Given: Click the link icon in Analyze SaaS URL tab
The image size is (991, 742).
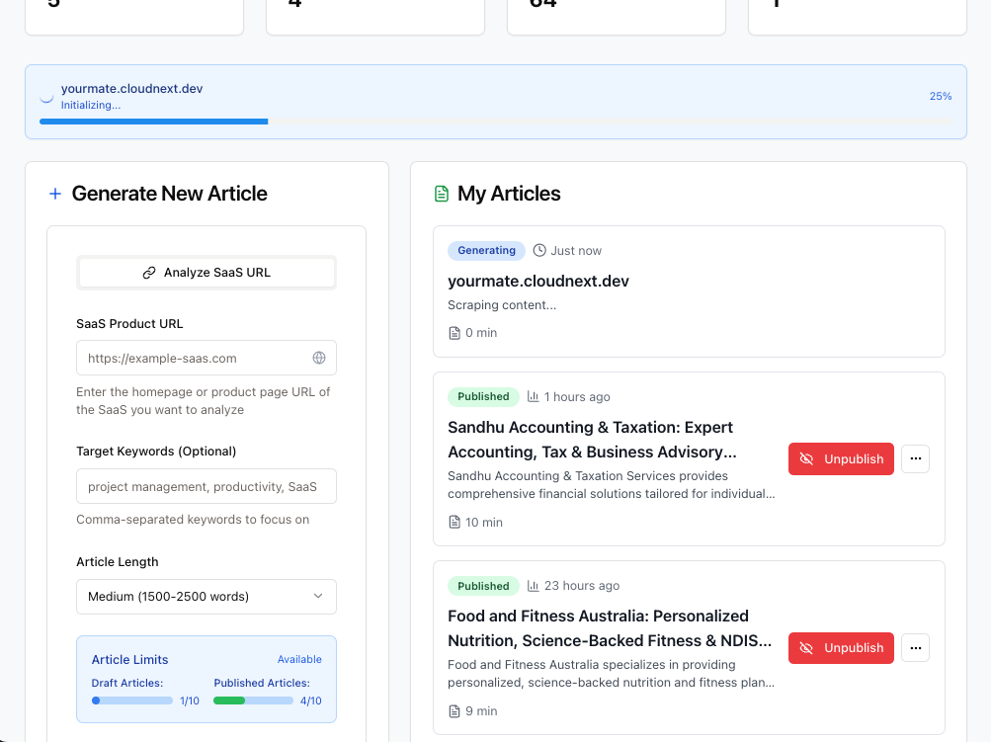Looking at the screenshot, I should coord(149,273).
